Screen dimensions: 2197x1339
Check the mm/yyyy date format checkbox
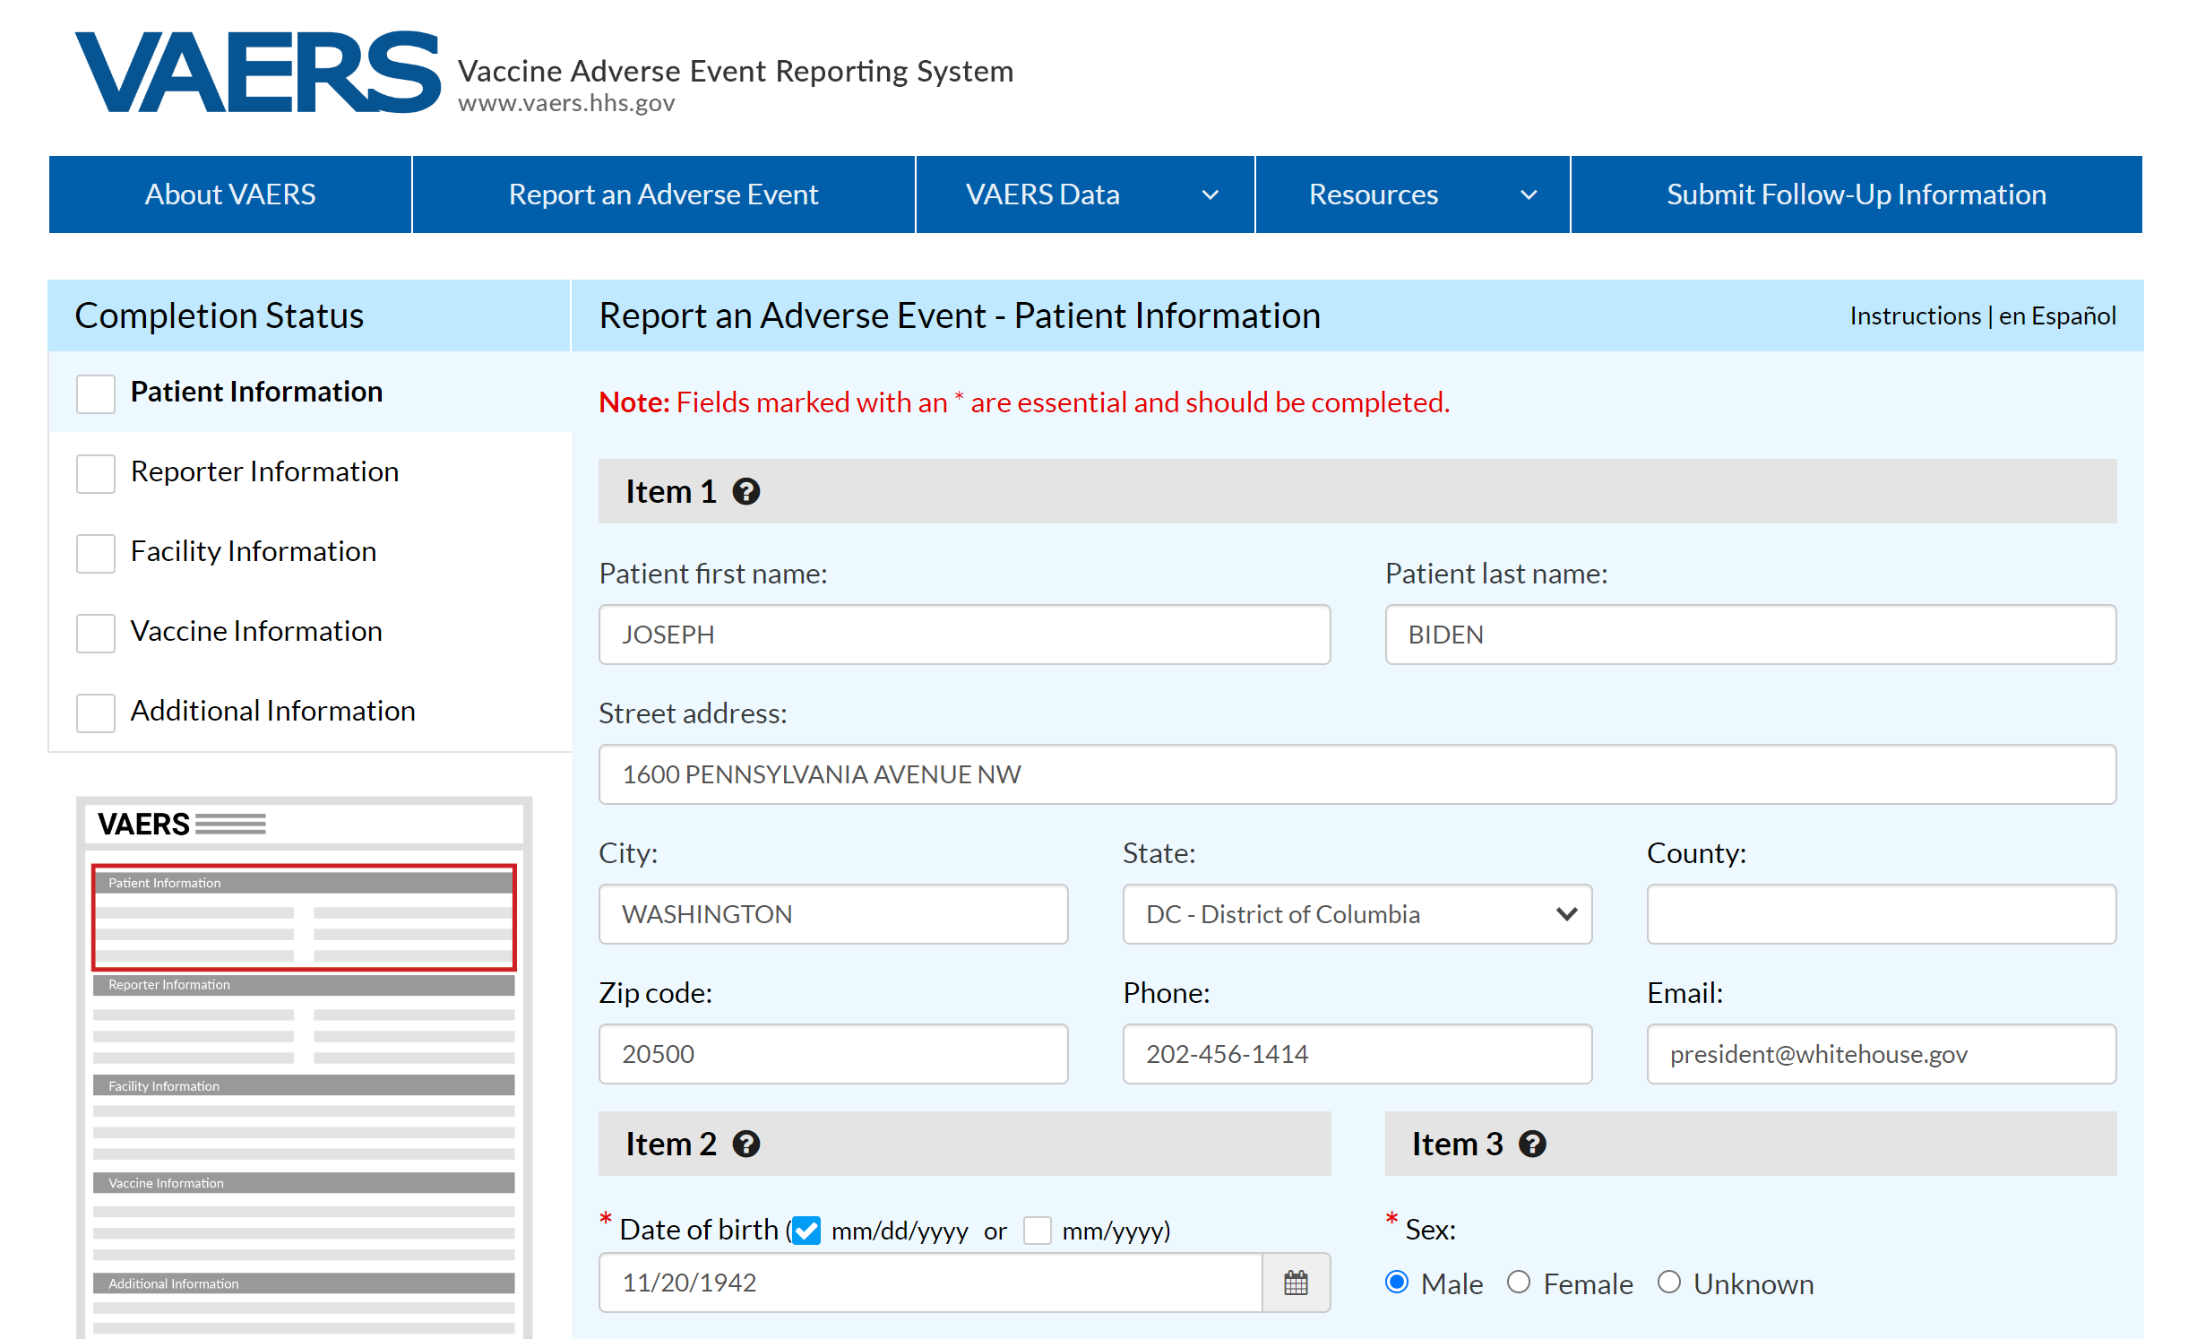[1037, 1231]
